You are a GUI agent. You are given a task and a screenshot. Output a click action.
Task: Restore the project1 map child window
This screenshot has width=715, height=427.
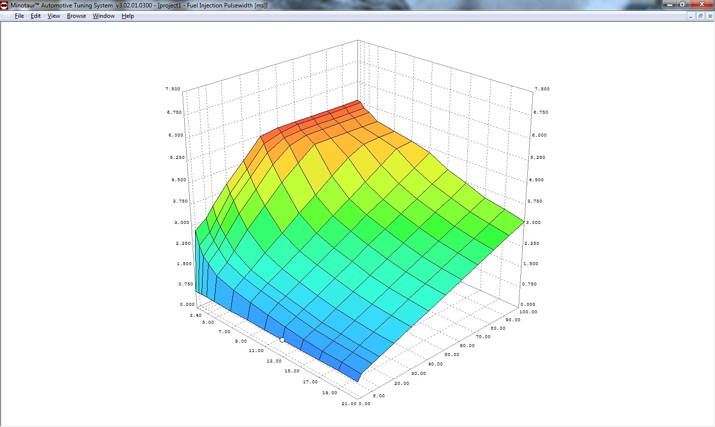click(701, 16)
